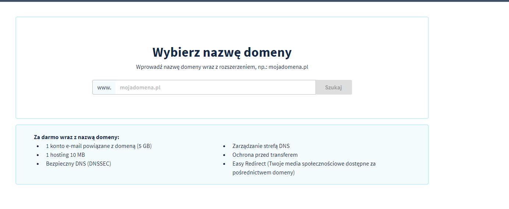Select the Zarządzanie strefą DNS item
The width and height of the screenshot is (509, 209).
coord(261,146)
